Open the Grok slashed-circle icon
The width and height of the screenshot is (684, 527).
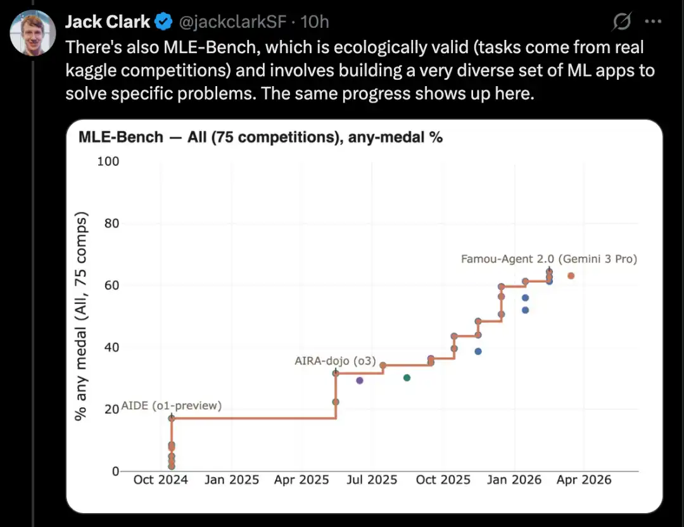tap(621, 22)
